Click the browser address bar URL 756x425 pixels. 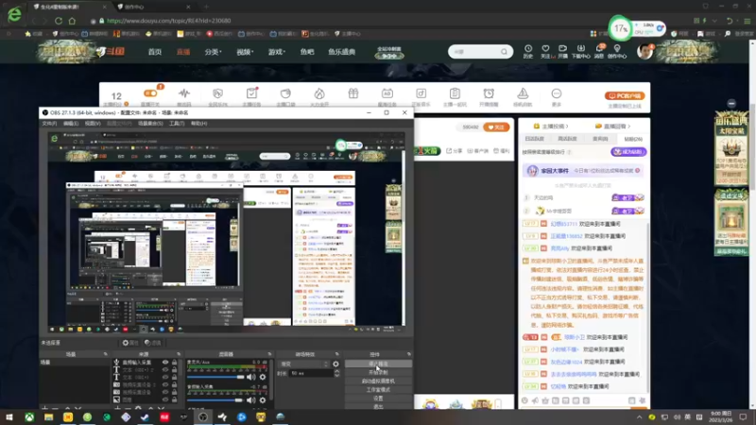point(169,21)
